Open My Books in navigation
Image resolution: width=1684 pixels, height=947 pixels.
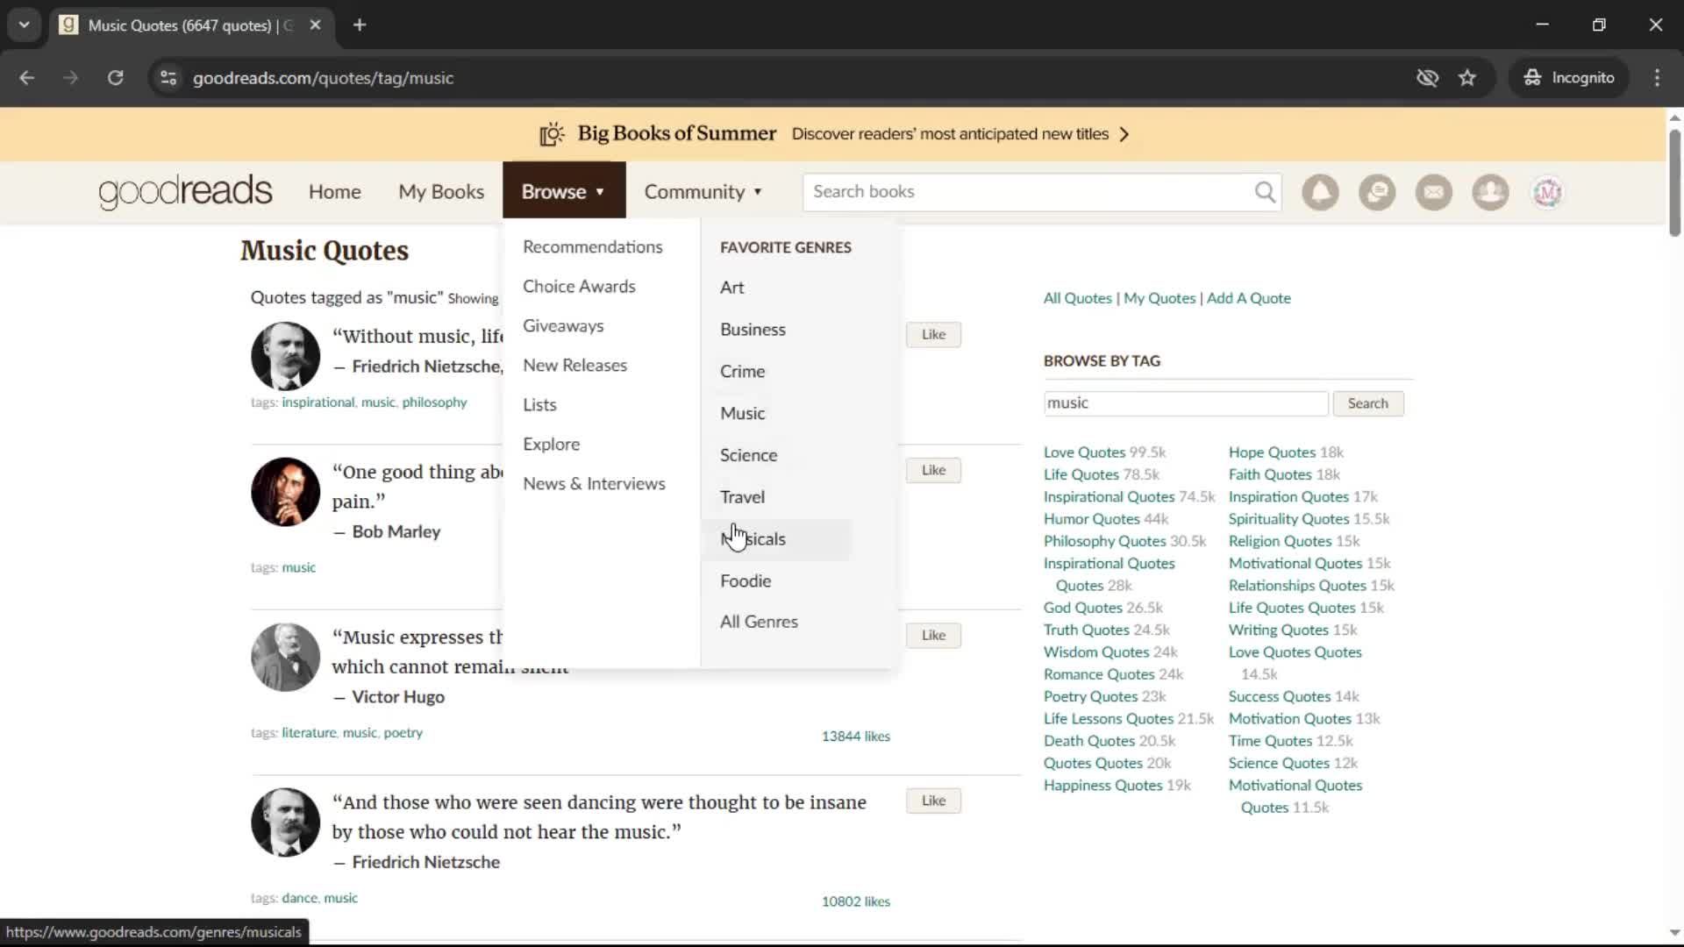pos(441,191)
